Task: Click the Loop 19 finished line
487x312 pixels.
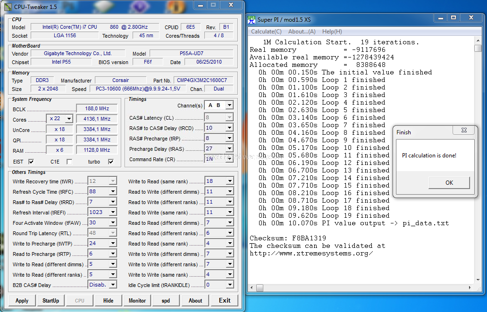Action: click(x=324, y=215)
